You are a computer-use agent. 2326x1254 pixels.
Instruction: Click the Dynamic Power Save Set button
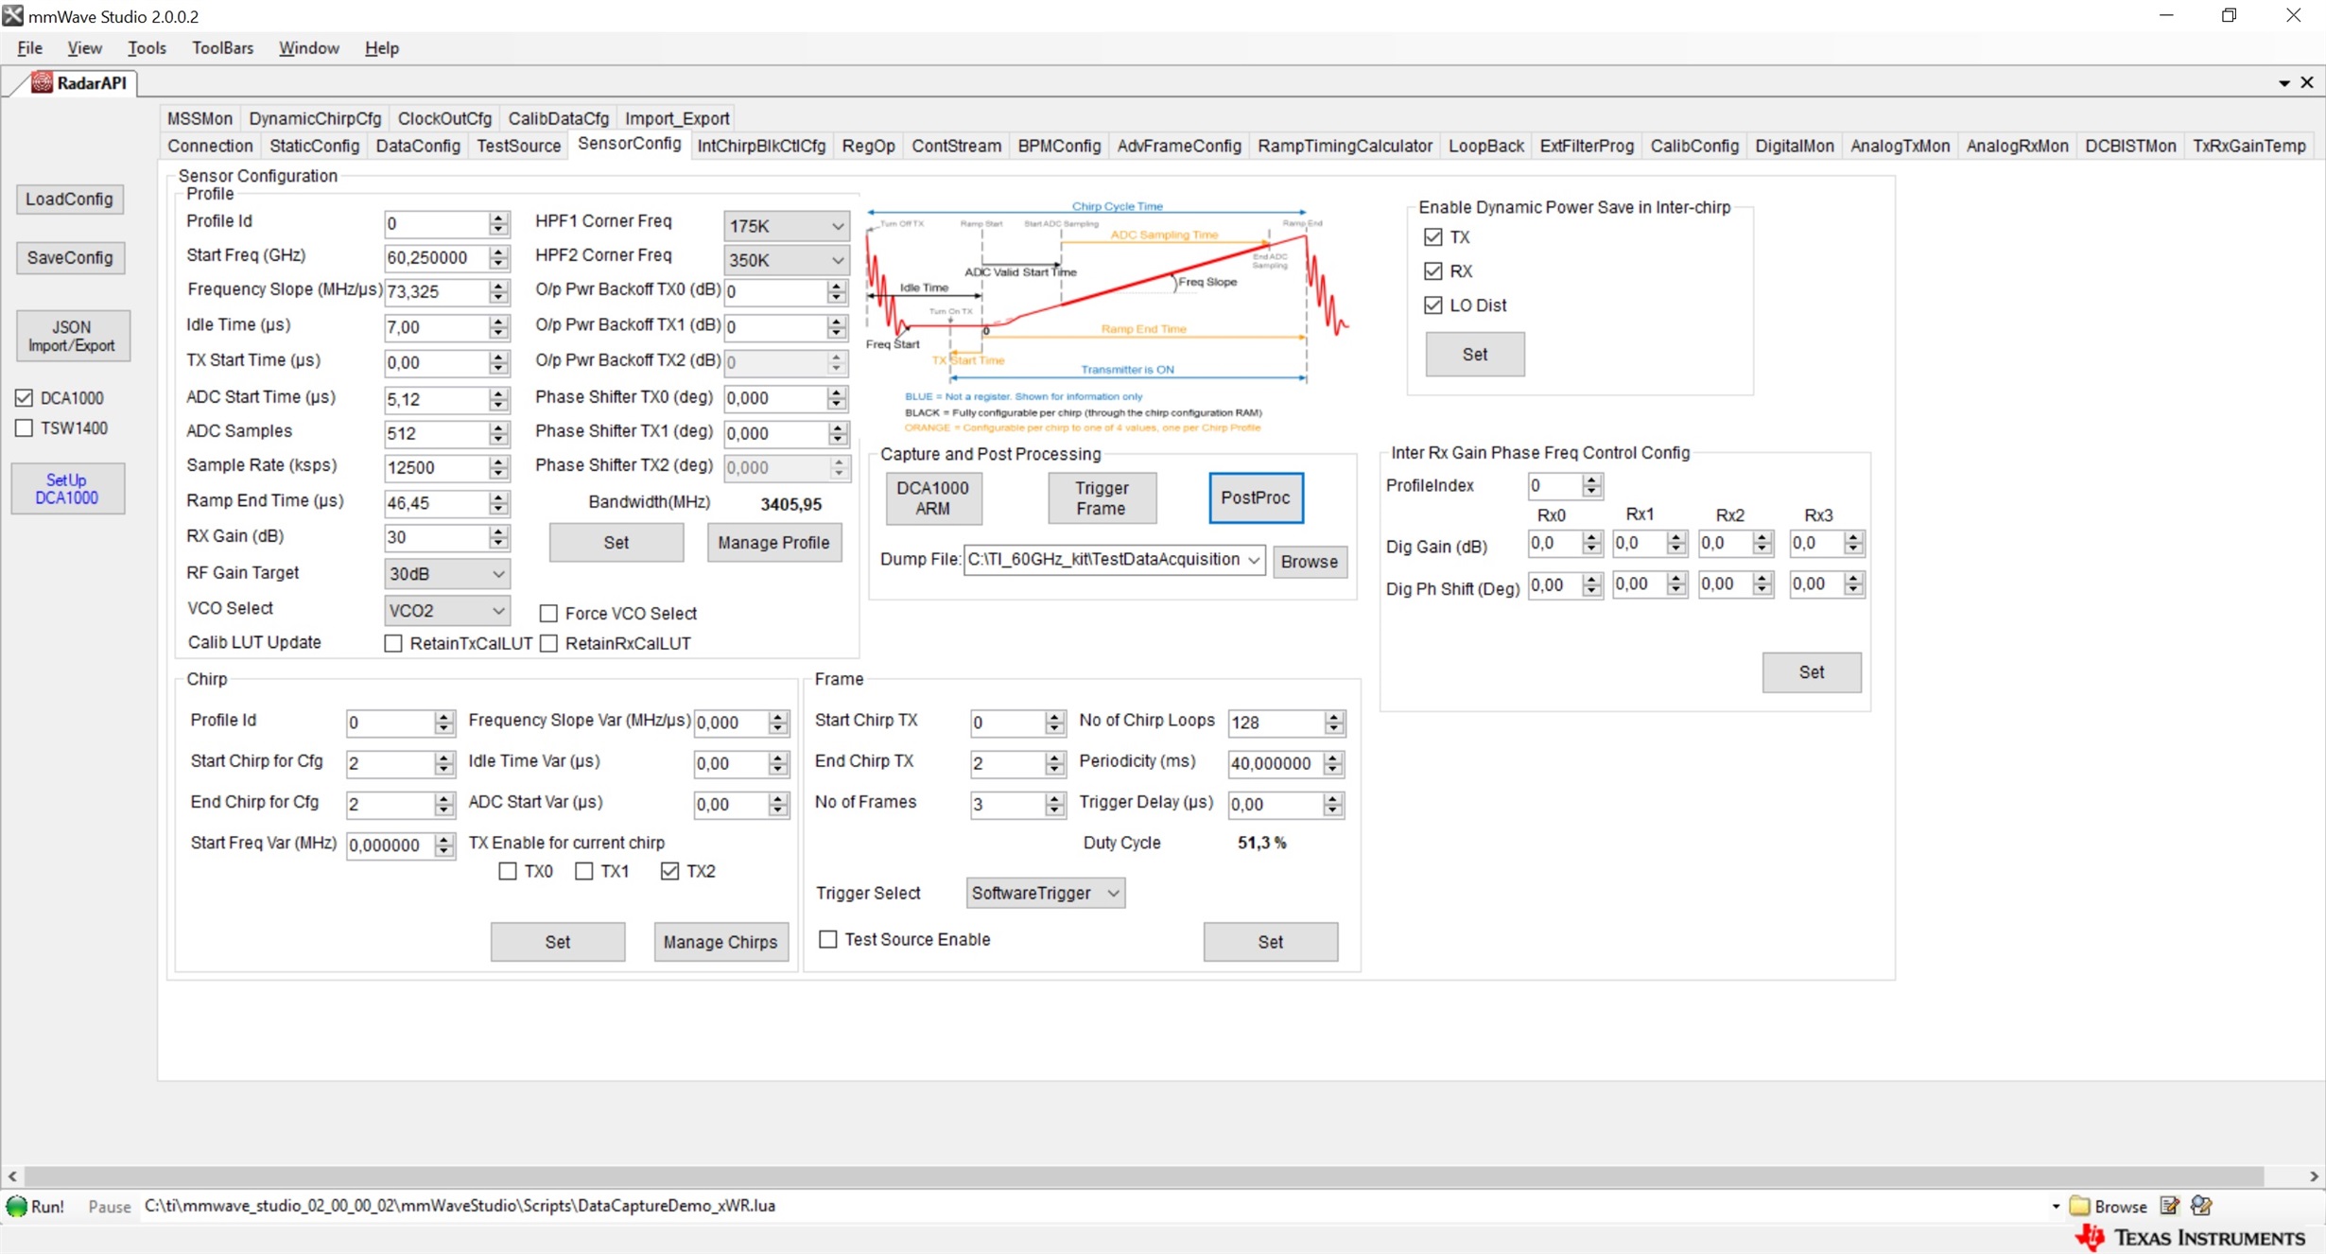pyautogui.click(x=1475, y=356)
